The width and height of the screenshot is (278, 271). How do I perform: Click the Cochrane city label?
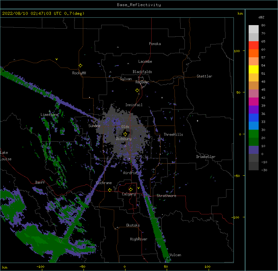pyautogui.click(x=104, y=183)
